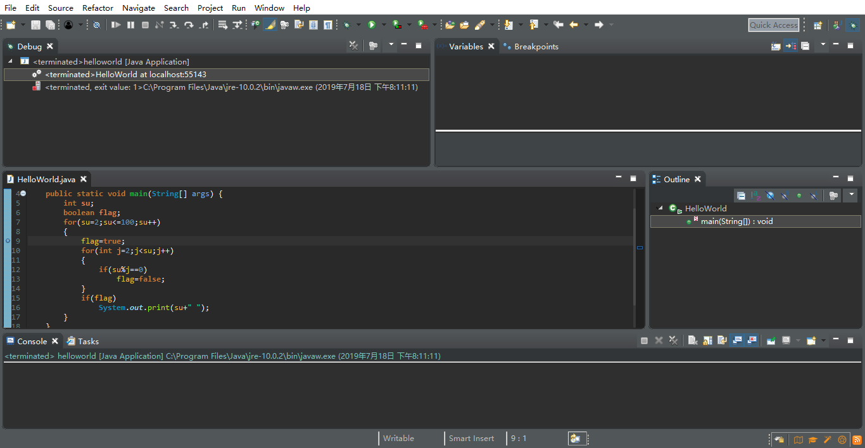Click the Back navigation yellow arrow
This screenshot has height=448, width=865.
click(x=574, y=25)
